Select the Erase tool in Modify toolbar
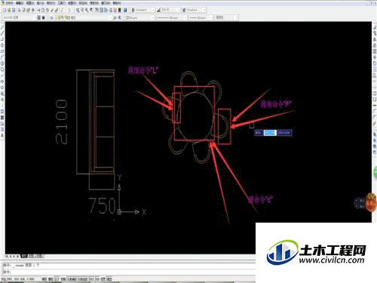The image size is (377, 283). pos(375,27)
